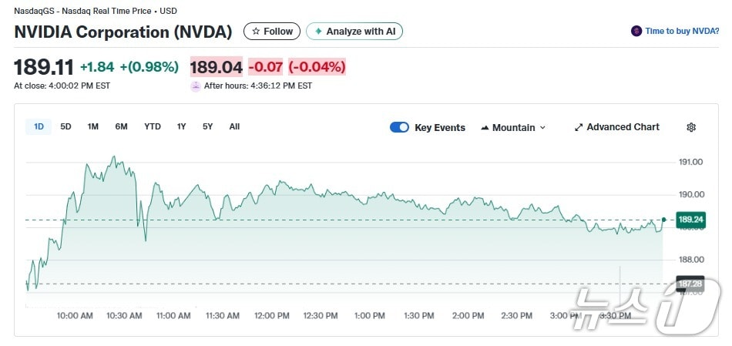Image resolution: width=732 pixels, height=346 pixels.
Task: Select the 1M time range
Action: pos(92,126)
